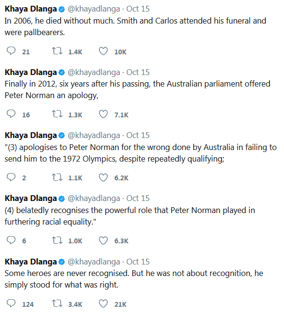Like the tweet with 10K likes
The width and height of the screenshot is (284, 314).
[103, 51]
